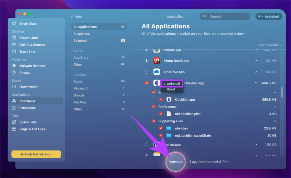Go back with the Intro chevron

tap(72, 16)
